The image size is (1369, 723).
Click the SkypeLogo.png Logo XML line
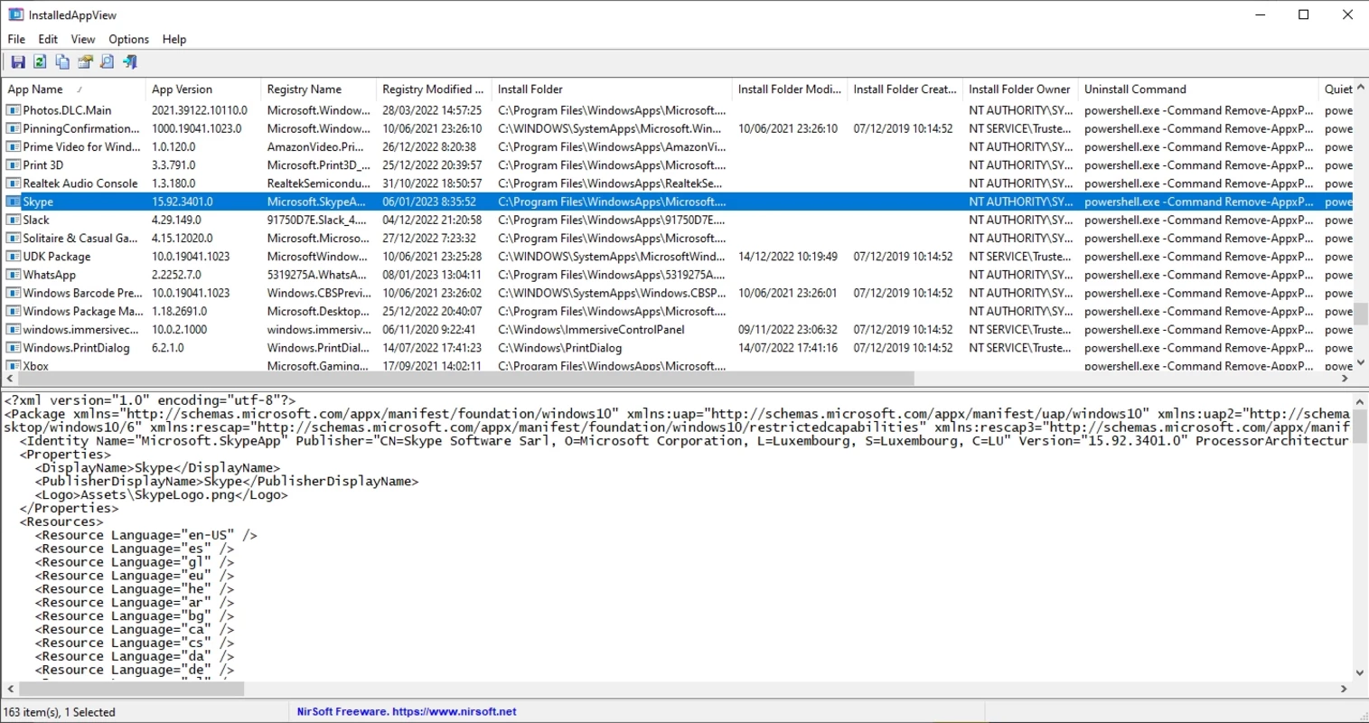pyautogui.click(x=161, y=495)
